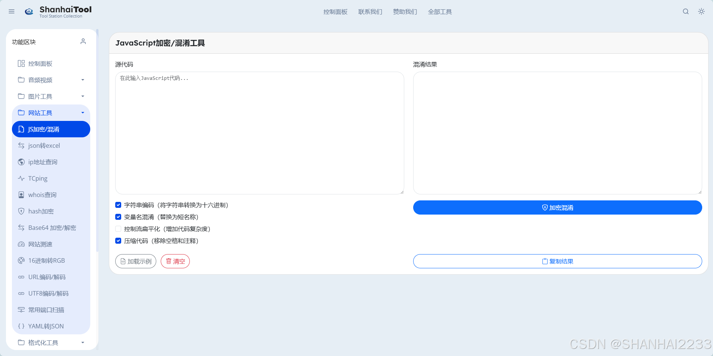
Task: Disable 压缩代码 checkbox
Action: pos(118,241)
